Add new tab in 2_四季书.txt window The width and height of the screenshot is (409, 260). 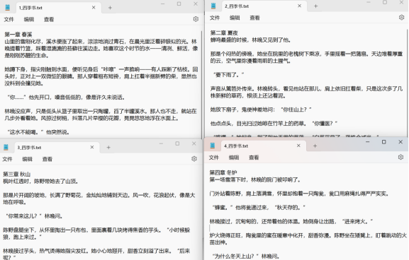(x=315, y=6)
